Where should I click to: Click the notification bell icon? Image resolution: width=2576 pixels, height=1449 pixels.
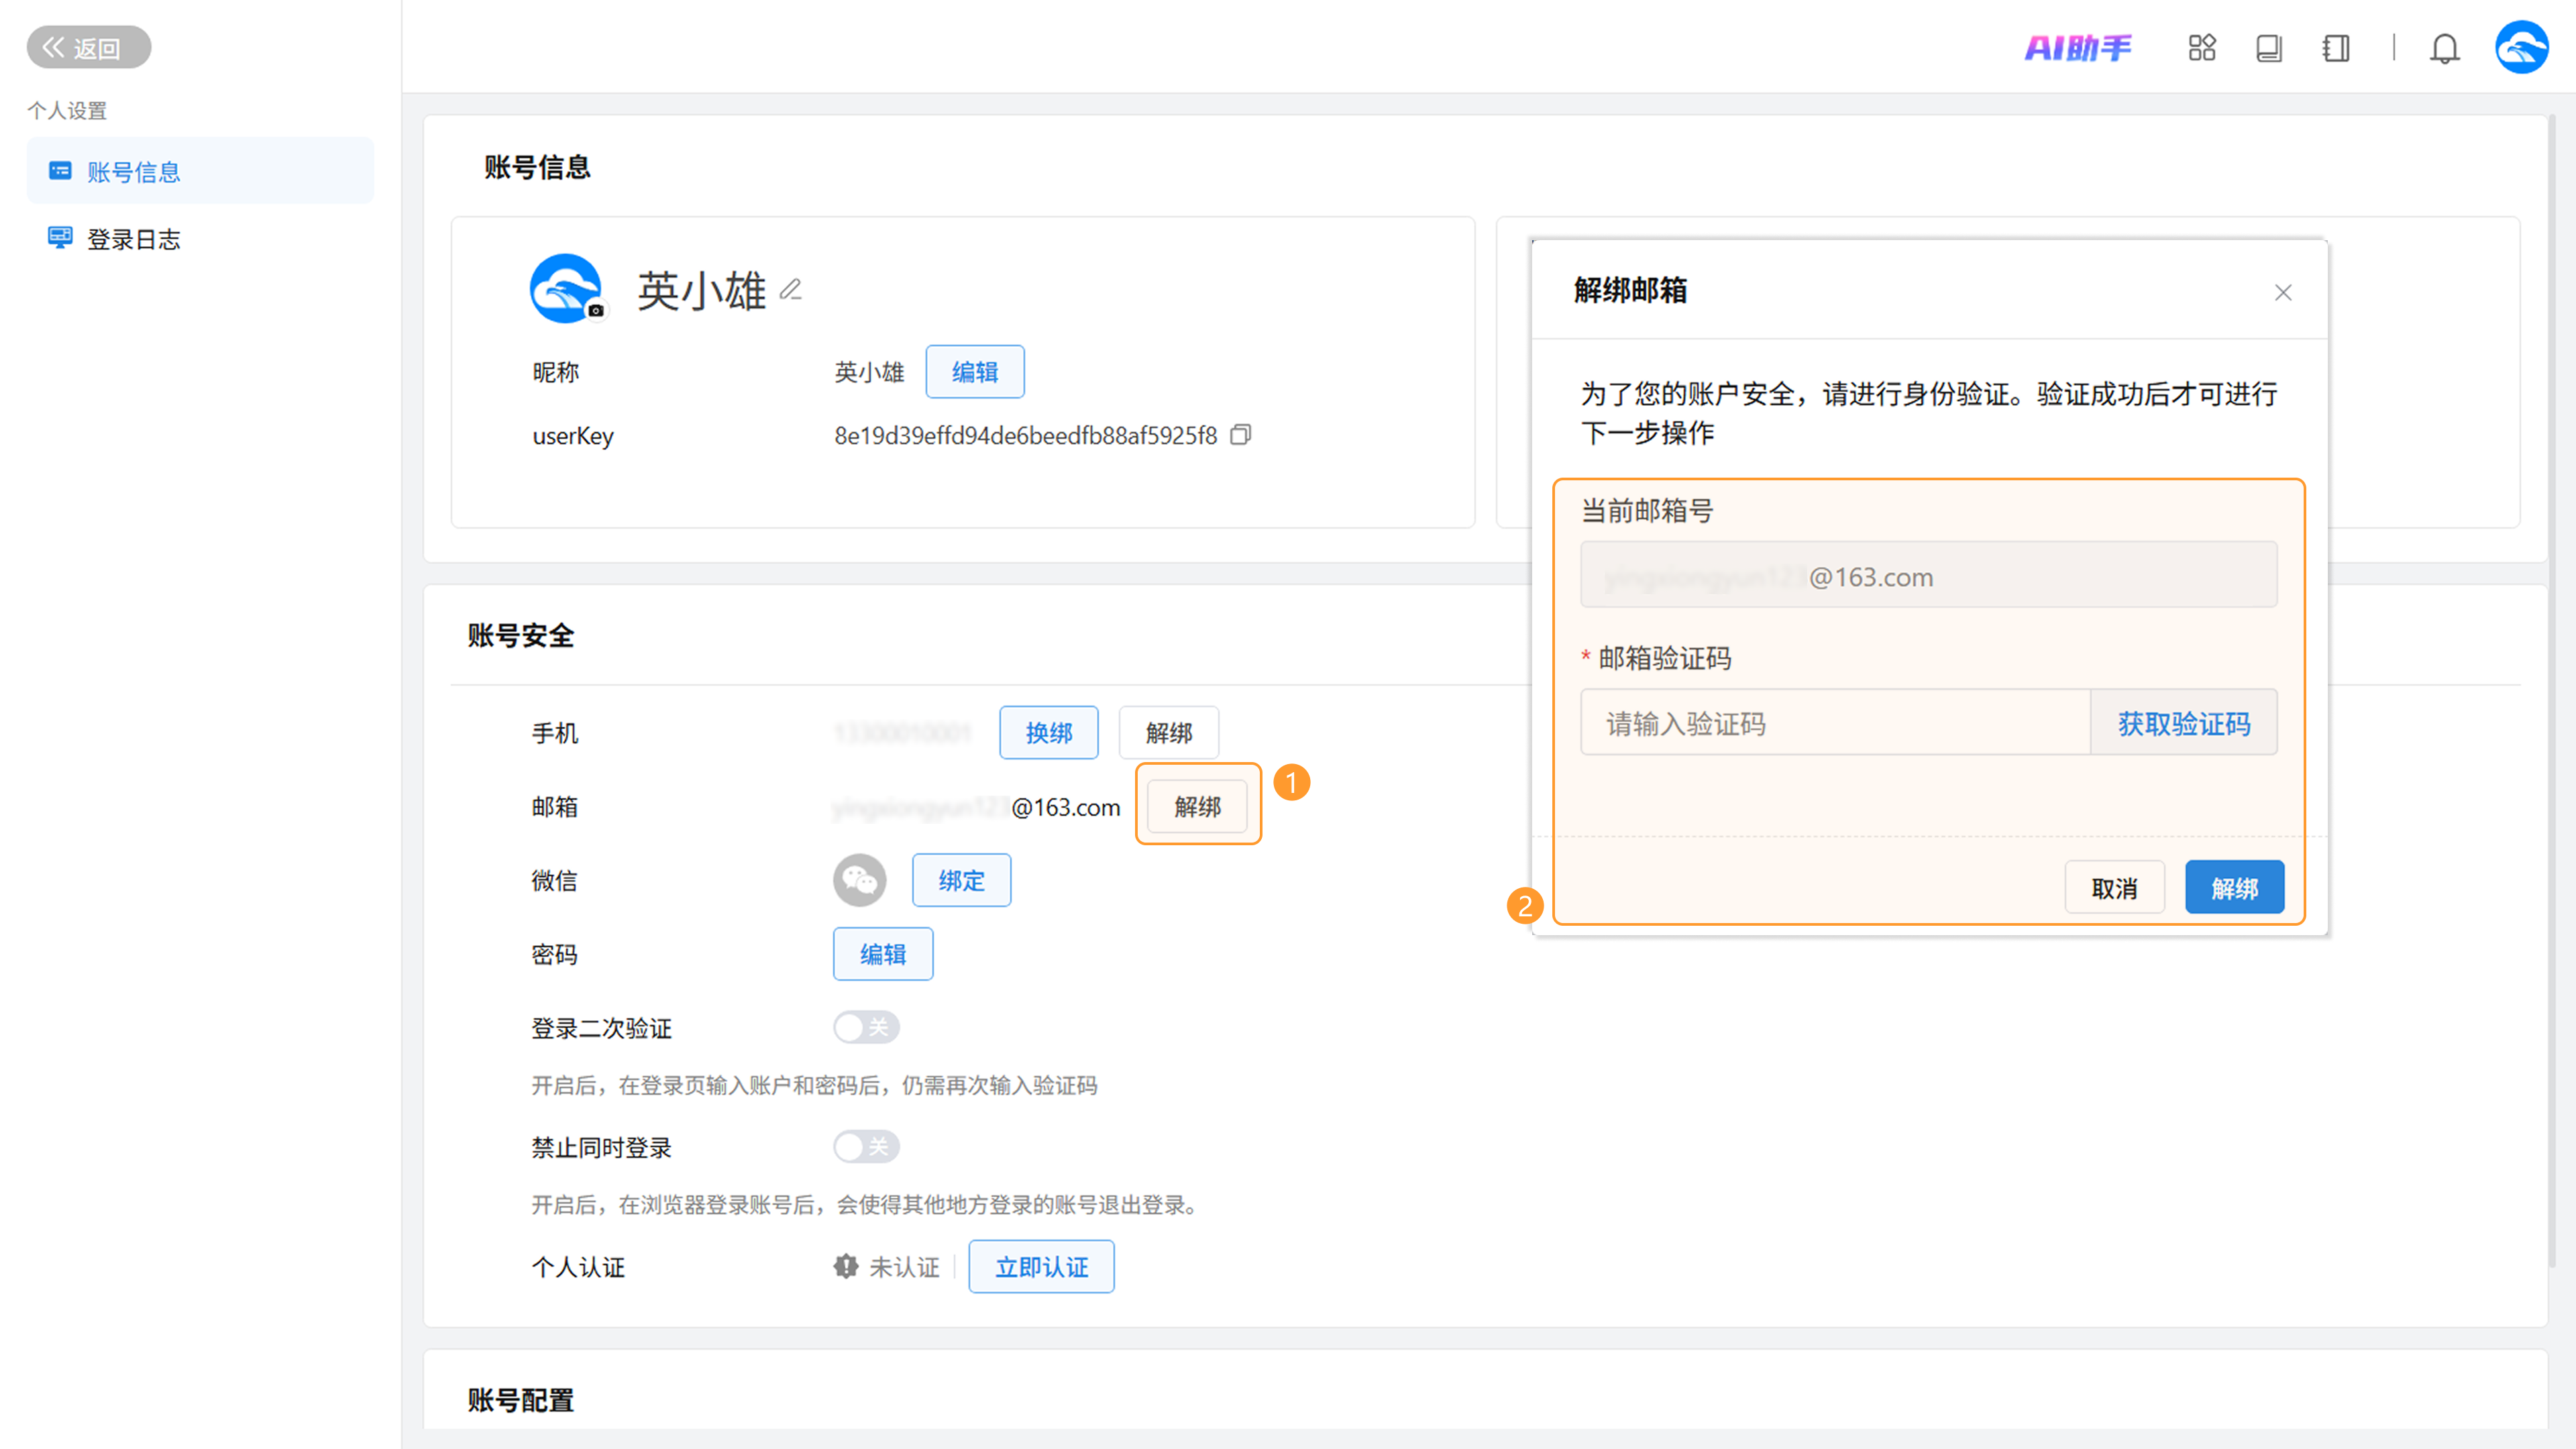pos(2444,48)
